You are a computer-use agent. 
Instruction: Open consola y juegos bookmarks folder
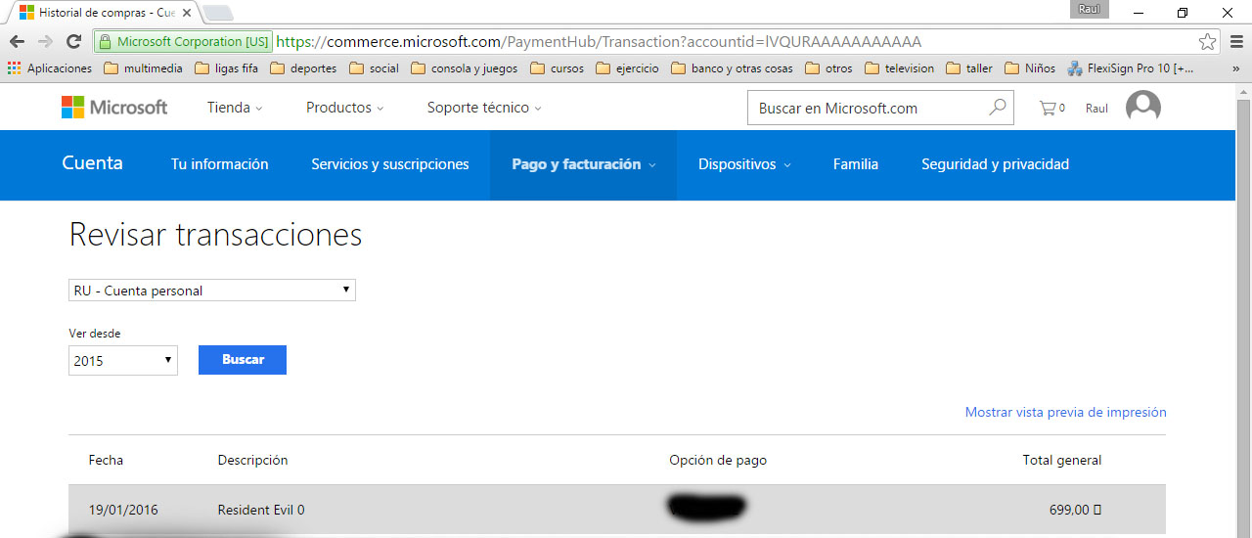point(464,68)
